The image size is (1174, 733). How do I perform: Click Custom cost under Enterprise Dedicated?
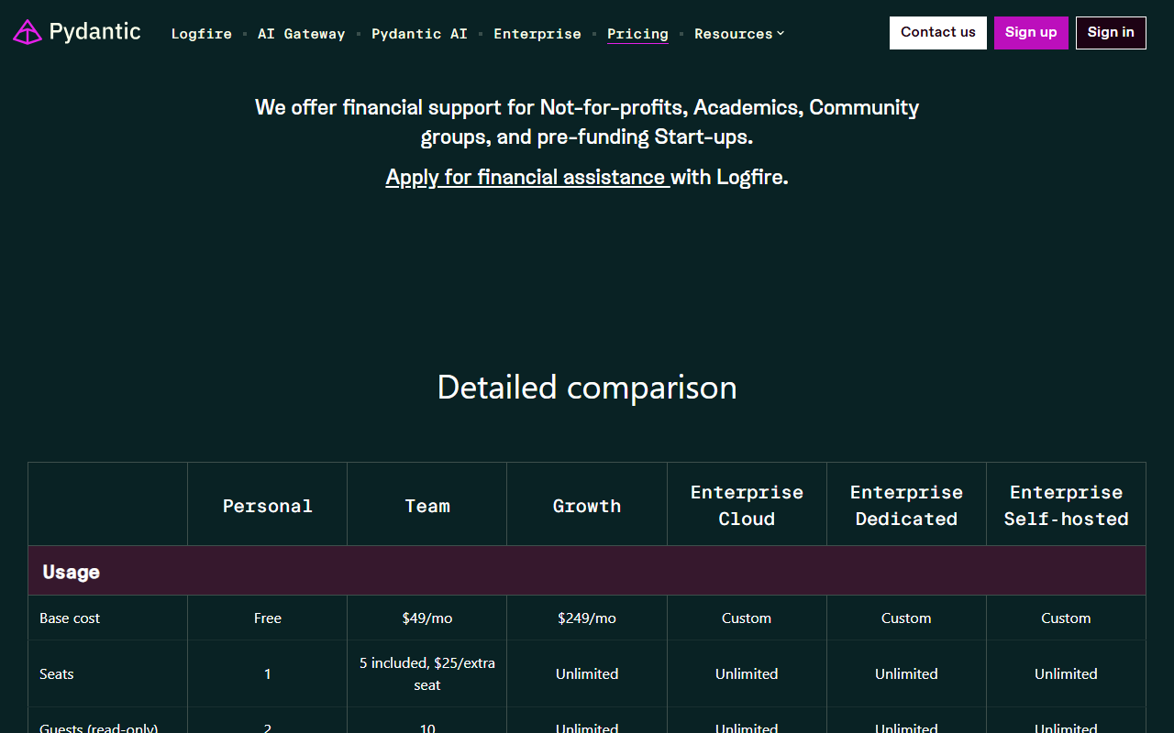906,618
